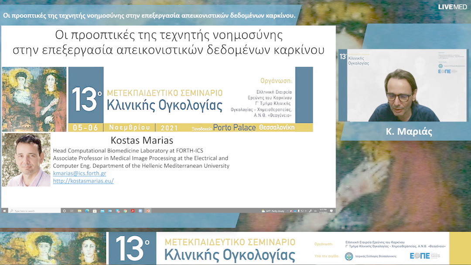The height and width of the screenshot is (265, 471).
Task: Launch Adobe Acrobat from the taskbar
Action: coord(133,211)
